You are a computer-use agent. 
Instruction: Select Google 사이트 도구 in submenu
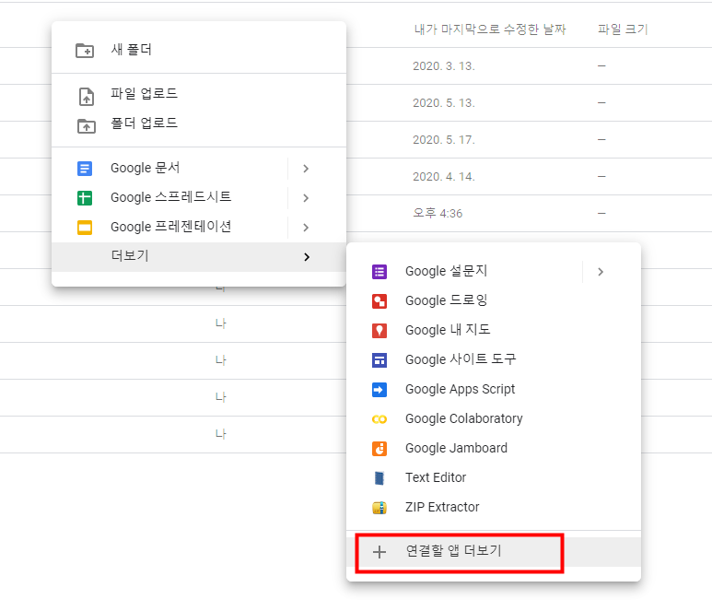click(x=494, y=360)
